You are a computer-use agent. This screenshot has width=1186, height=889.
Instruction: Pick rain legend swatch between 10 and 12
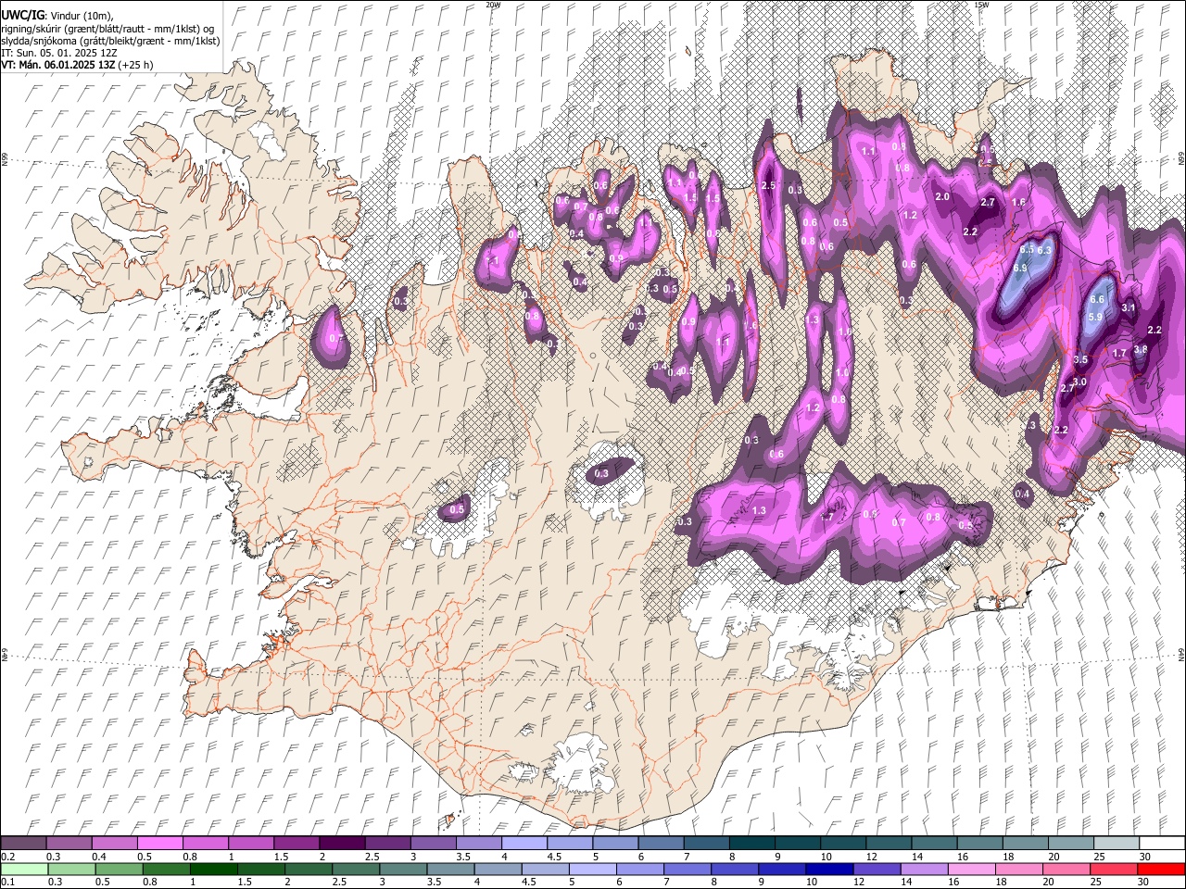coord(830,869)
